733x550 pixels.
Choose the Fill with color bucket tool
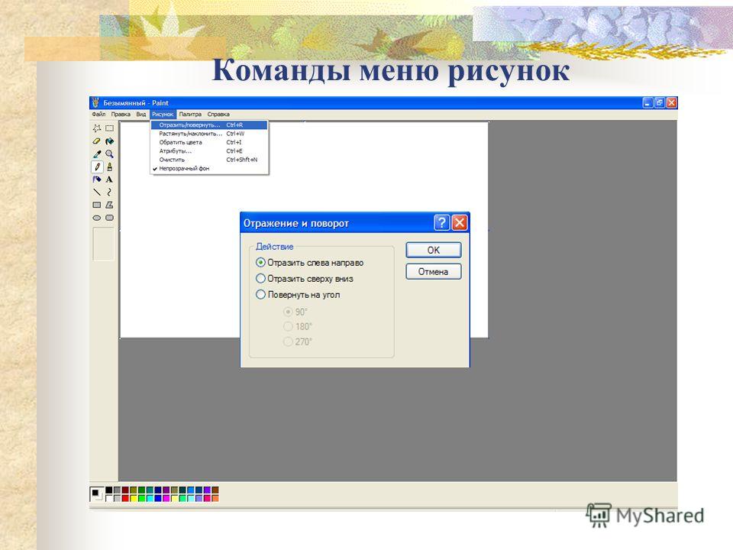click(109, 141)
